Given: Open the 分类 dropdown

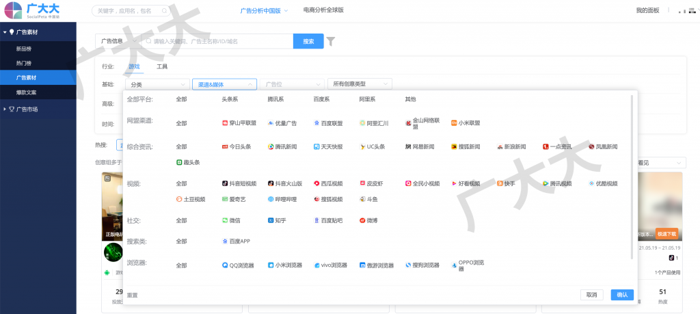Looking at the screenshot, I should 158,84.
